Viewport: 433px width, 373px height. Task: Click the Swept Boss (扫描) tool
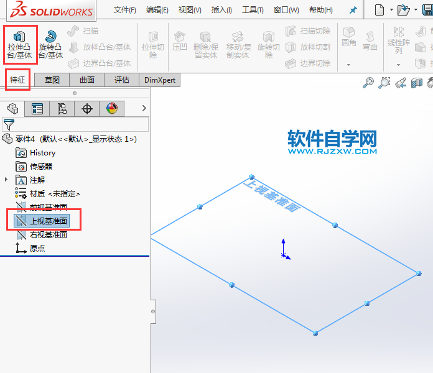click(x=83, y=31)
